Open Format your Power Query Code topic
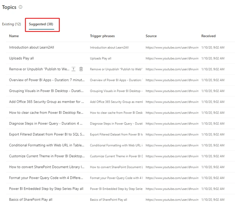This screenshot has height=203, width=235. [46, 178]
